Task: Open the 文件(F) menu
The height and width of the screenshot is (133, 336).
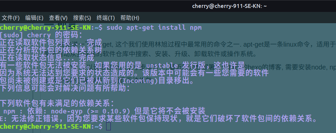Action: [11, 18]
